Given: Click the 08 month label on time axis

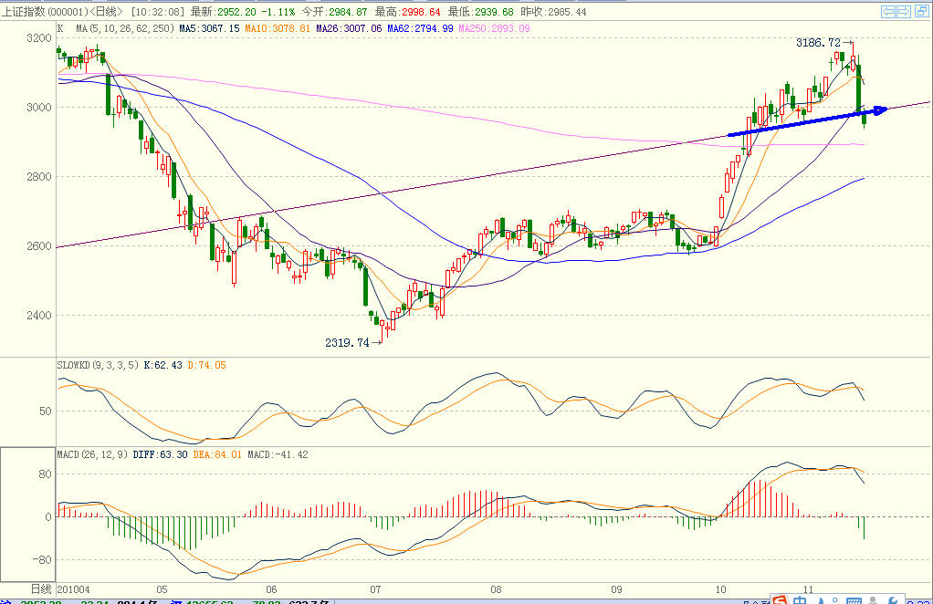Looking at the screenshot, I should tap(497, 589).
